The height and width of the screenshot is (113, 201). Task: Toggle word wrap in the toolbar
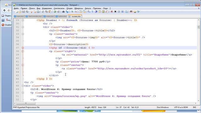[x=89, y=12]
